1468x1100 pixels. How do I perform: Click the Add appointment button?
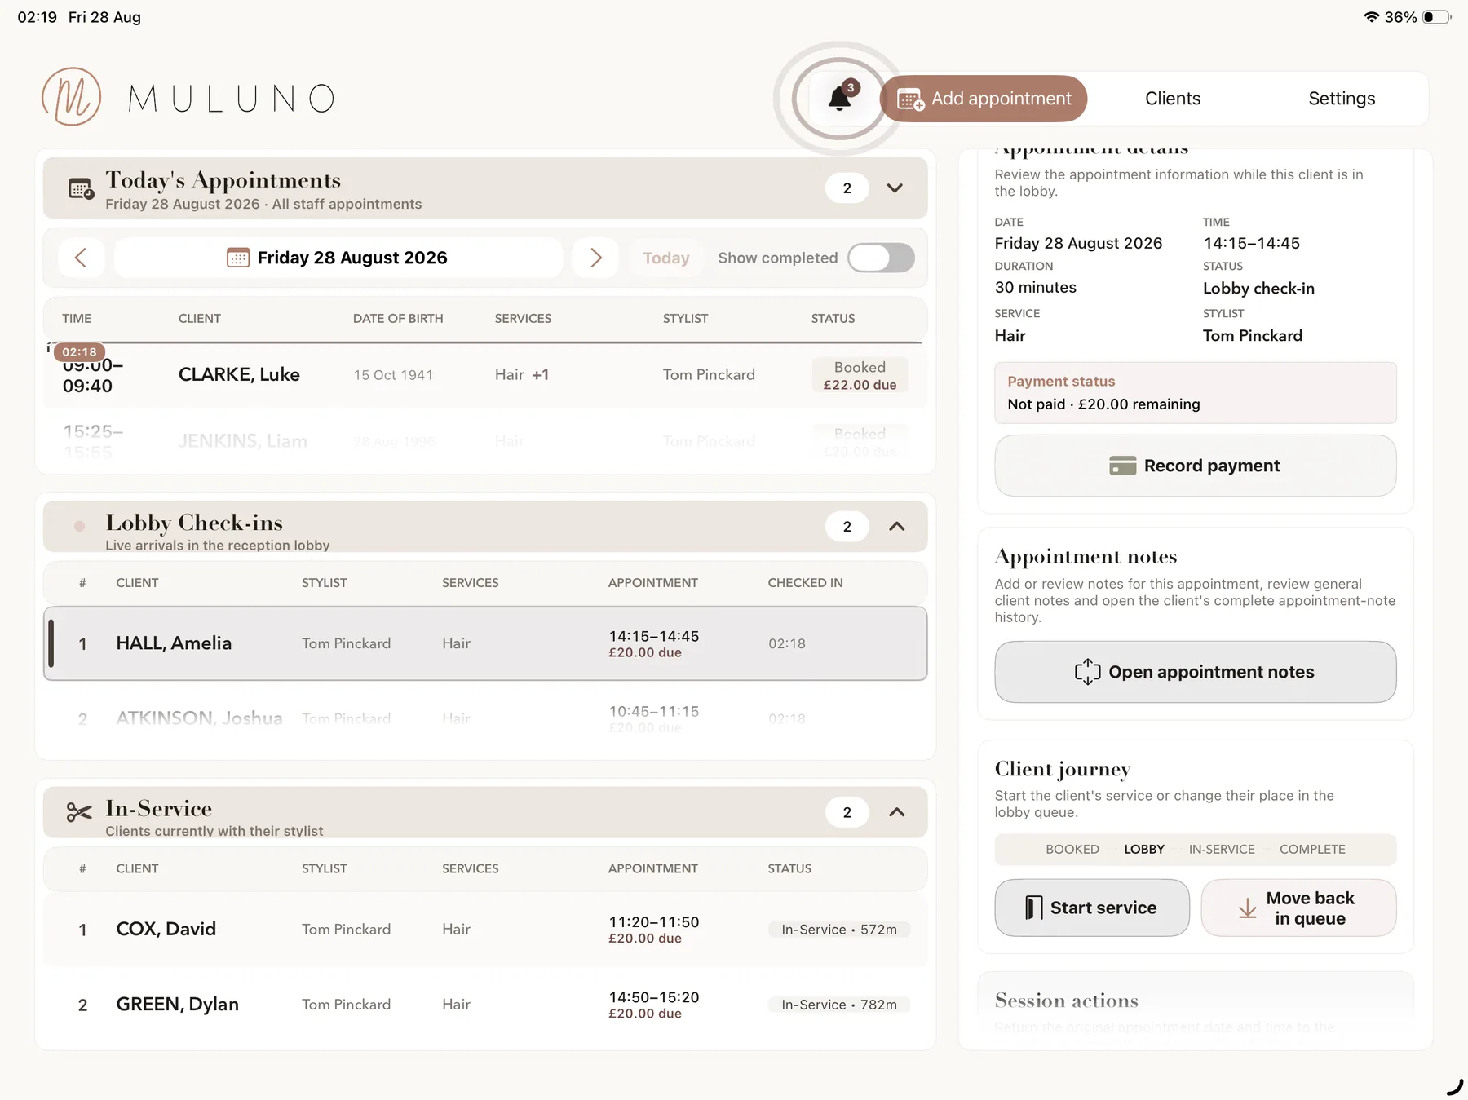(x=984, y=99)
